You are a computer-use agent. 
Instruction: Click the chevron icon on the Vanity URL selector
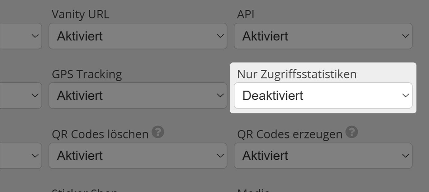pyautogui.click(x=220, y=36)
